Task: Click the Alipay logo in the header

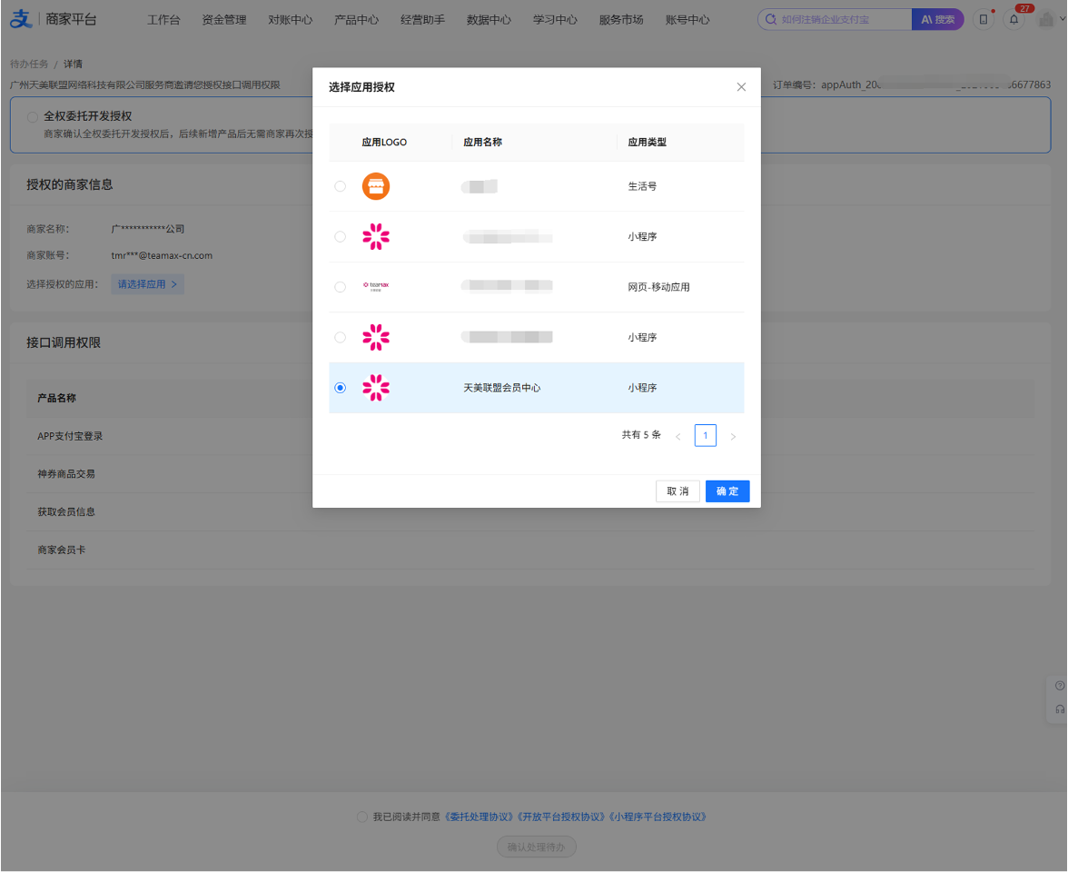Action: [x=21, y=19]
